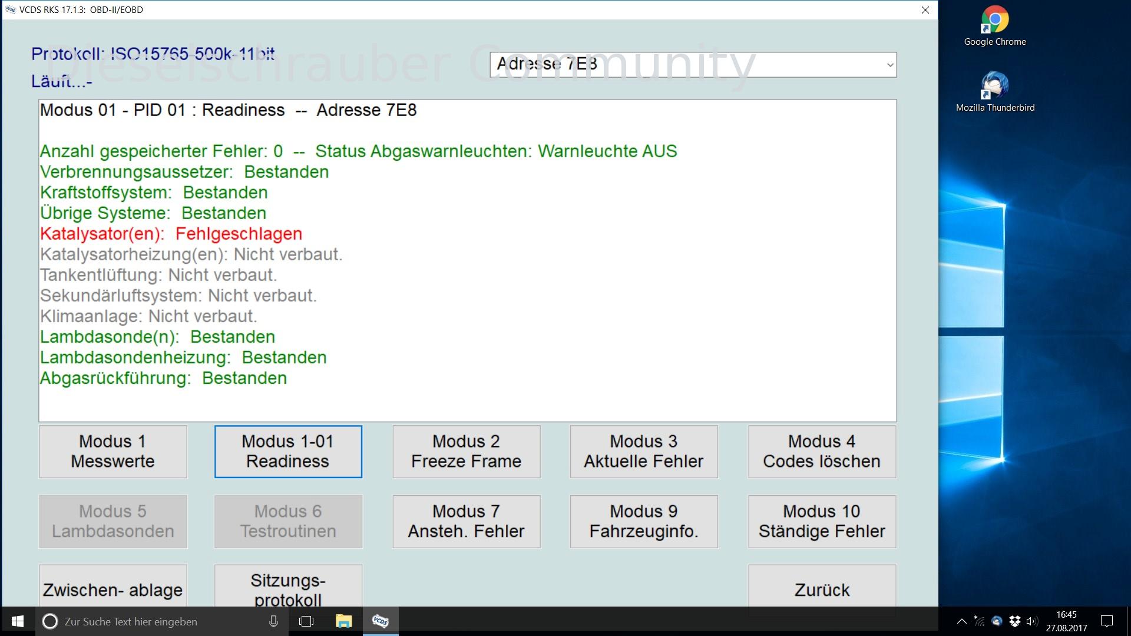Image resolution: width=1131 pixels, height=636 pixels.
Task: Check Abgasrückführung Bestanden readiness status
Action: [x=163, y=378]
